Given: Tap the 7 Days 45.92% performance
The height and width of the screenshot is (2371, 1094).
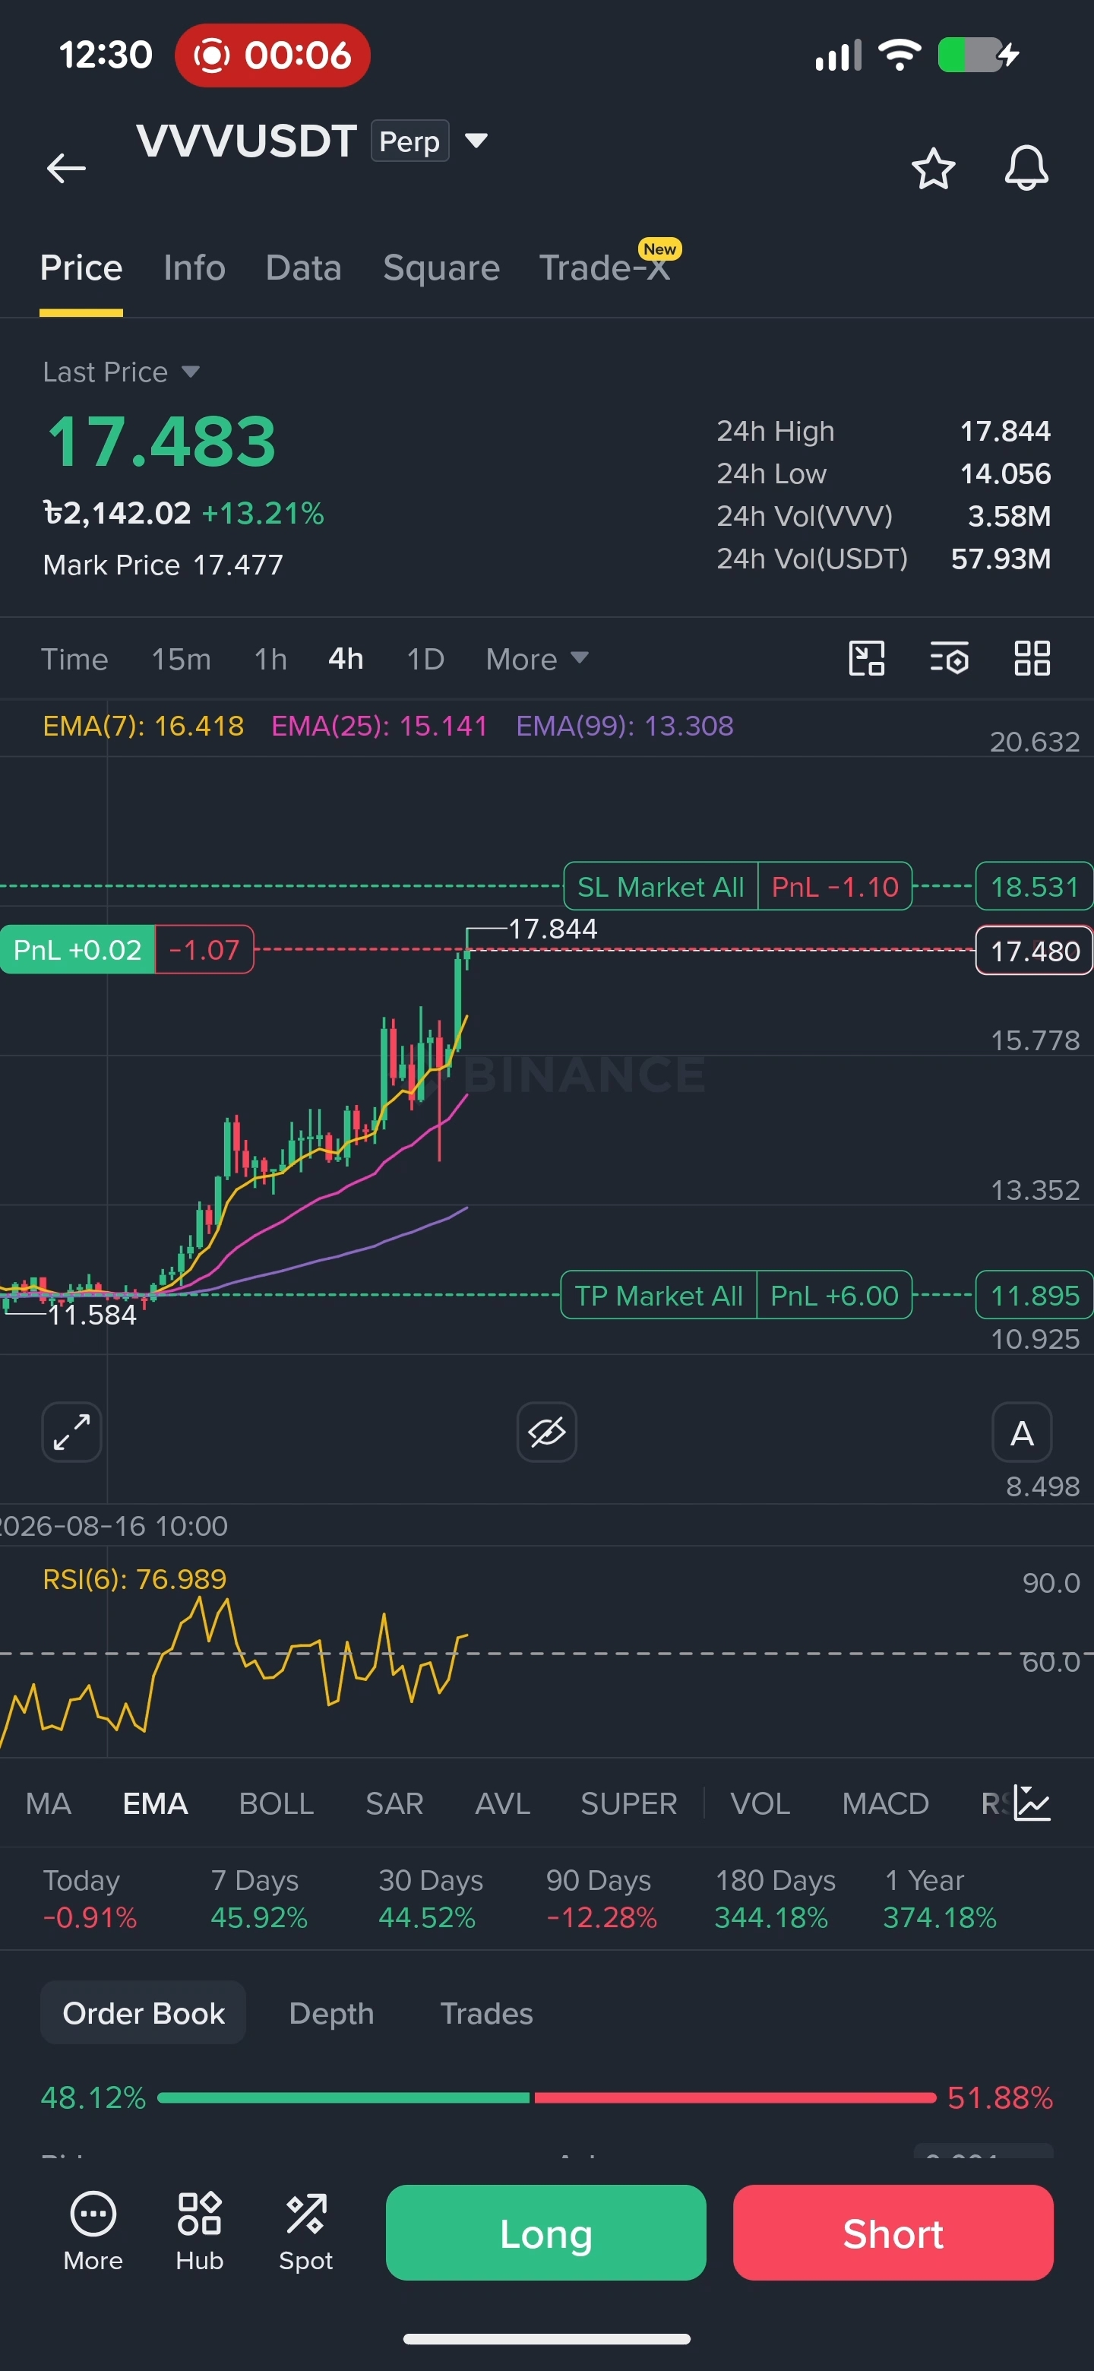Looking at the screenshot, I should click(x=258, y=1899).
